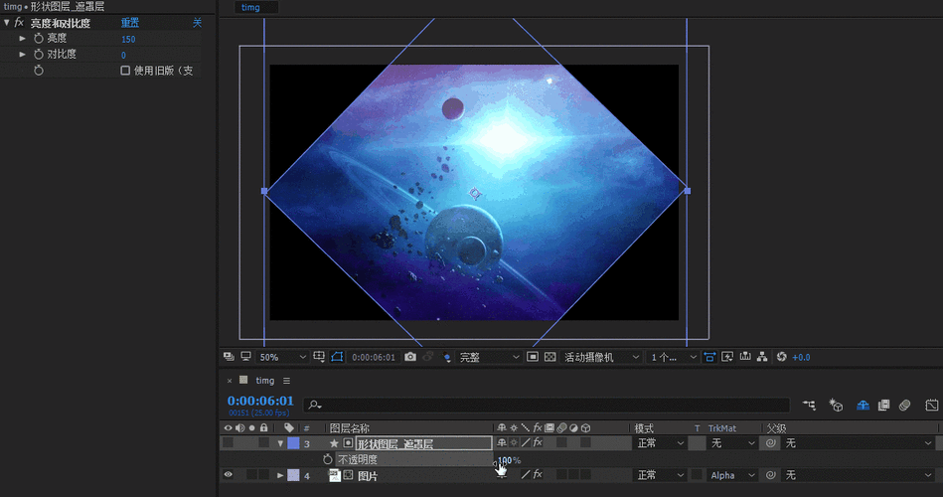Toggle layer 3 quality slash switch
The width and height of the screenshot is (943, 497).
pos(526,443)
